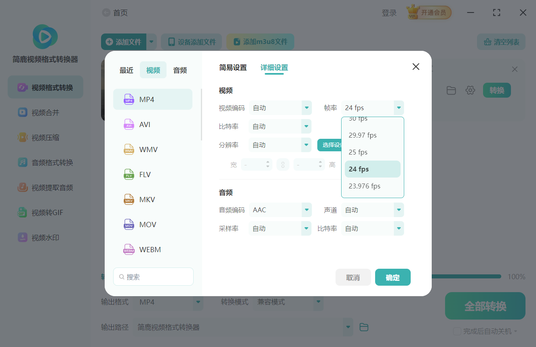The image size is (536, 347).
Task: Open 视频提取音频 in the sidebar
Action: [x=45, y=188]
